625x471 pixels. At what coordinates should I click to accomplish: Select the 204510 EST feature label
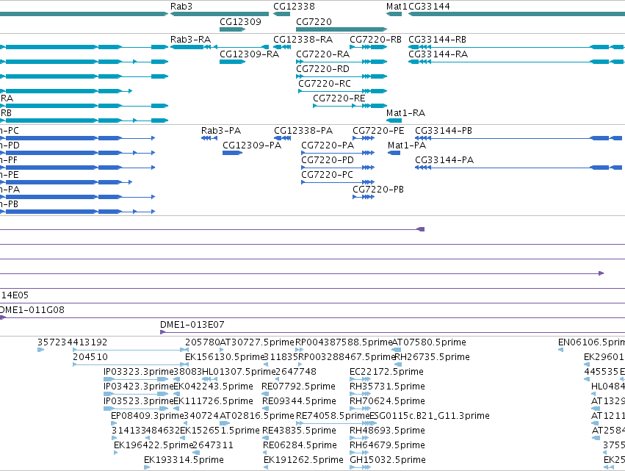(90, 357)
